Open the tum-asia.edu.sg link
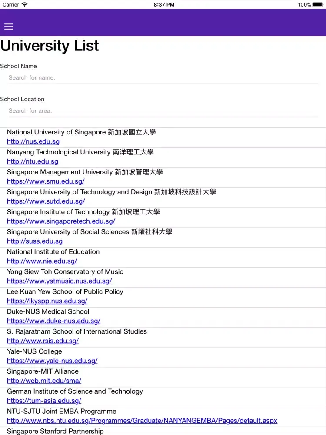The height and width of the screenshot is (435, 326). (44, 401)
